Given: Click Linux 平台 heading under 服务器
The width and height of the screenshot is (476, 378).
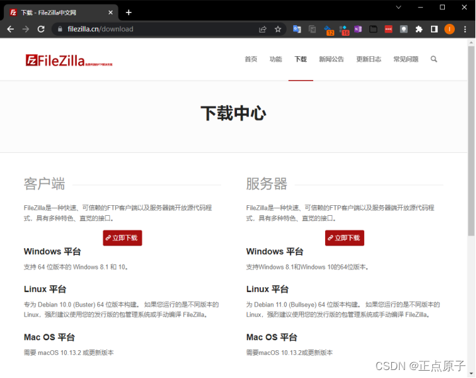Looking at the screenshot, I should point(267,289).
